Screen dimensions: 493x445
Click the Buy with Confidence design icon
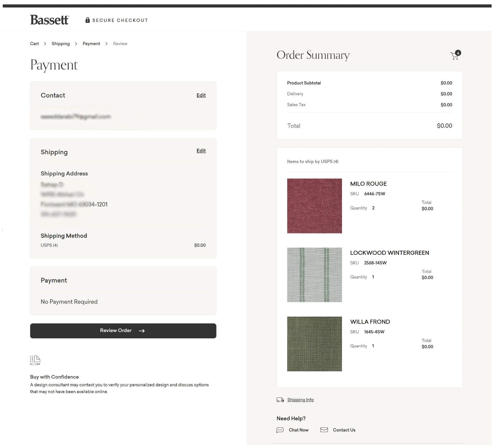coord(35,360)
